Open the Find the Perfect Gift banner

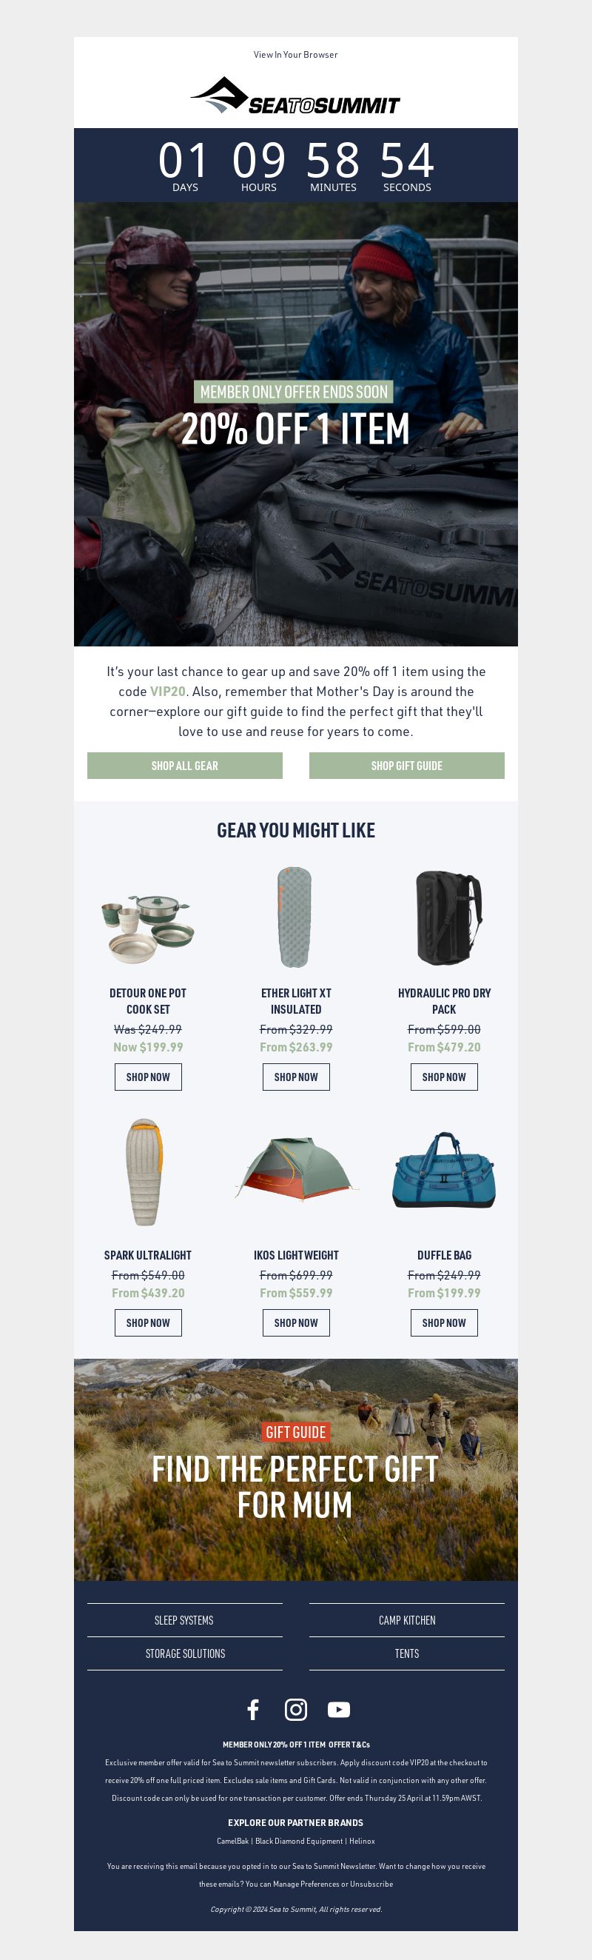[295, 1469]
